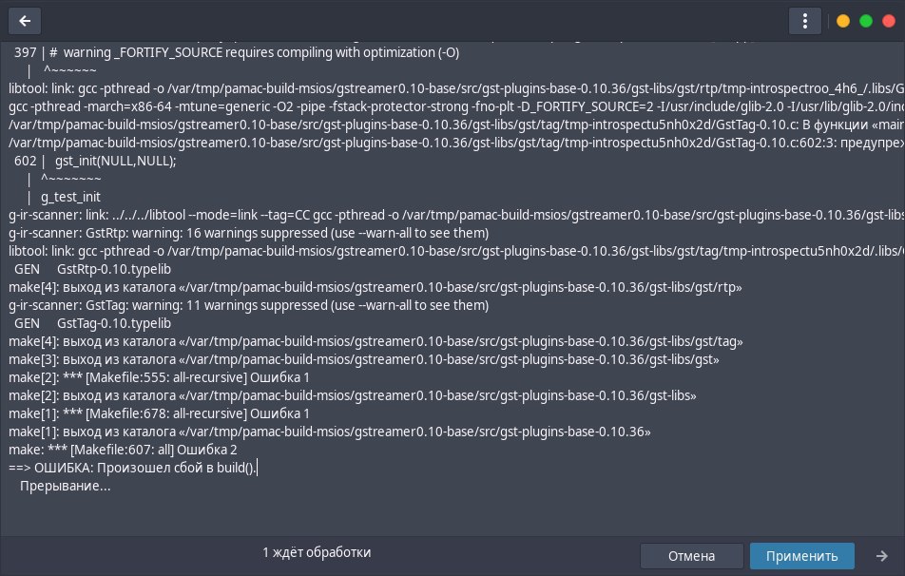The width and height of the screenshot is (905, 576).
Task: Click the "Прерывание..." output line
Action: point(66,486)
